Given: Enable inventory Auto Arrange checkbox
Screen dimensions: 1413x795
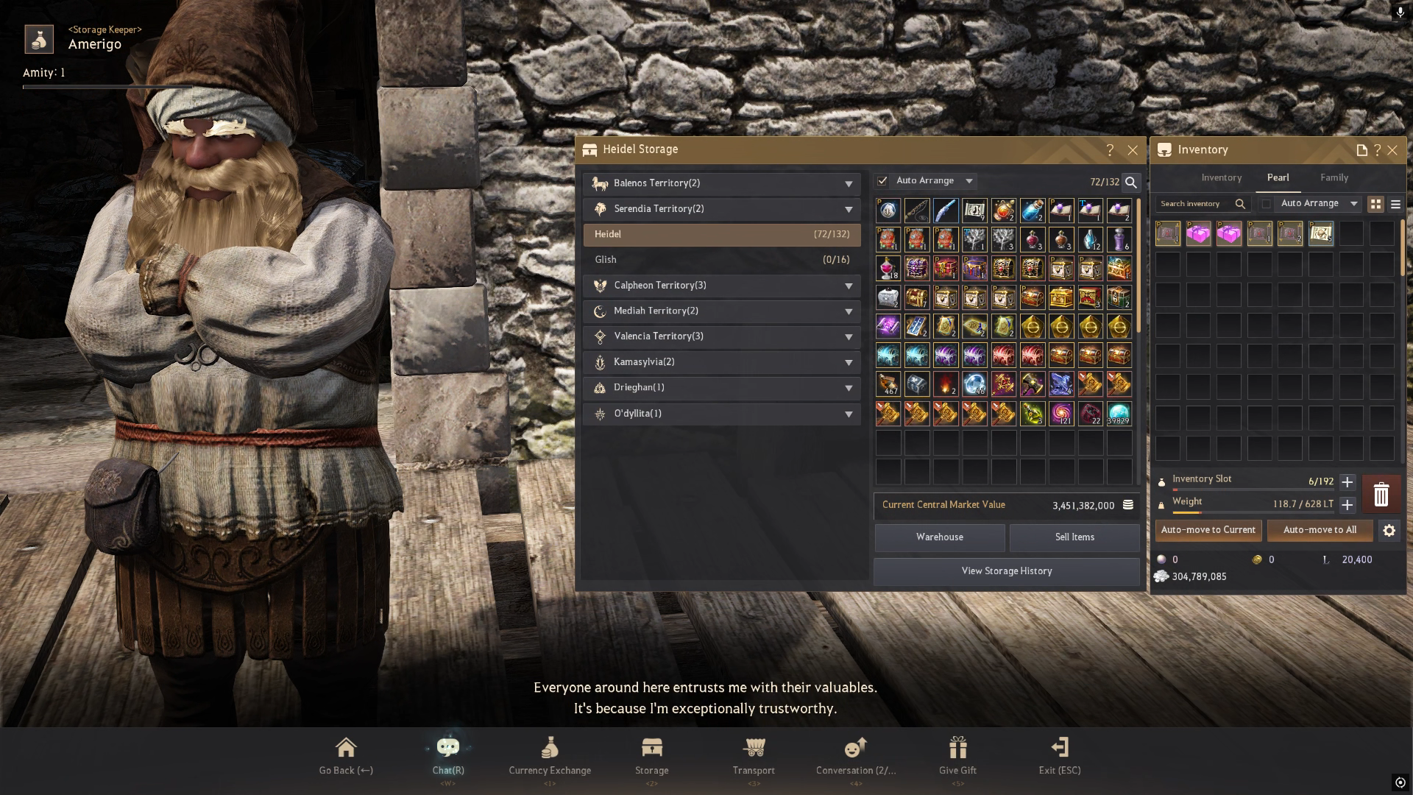Looking at the screenshot, I should click(1267, 204).
